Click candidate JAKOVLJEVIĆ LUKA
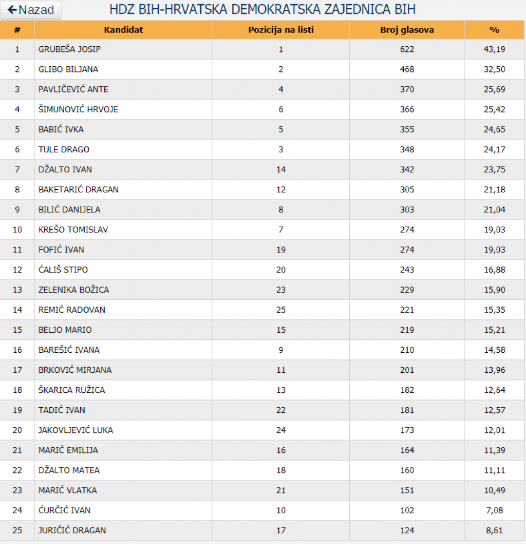The image size is (526, 544). coord(76,430)
